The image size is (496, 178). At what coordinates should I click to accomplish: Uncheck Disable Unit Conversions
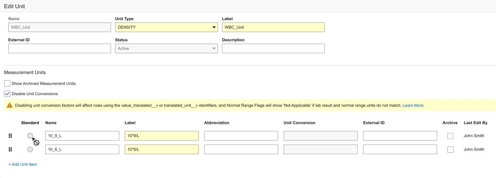pos(7,94)
